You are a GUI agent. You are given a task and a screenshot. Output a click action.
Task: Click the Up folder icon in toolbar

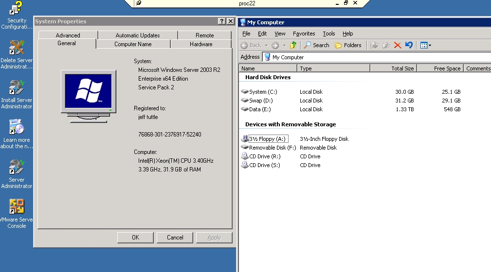click(293, 45)
